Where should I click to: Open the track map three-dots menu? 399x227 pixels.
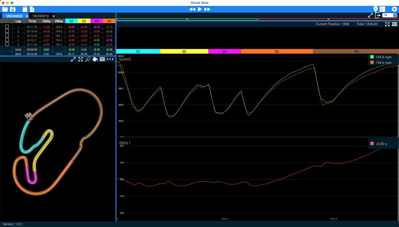point(110,59)
